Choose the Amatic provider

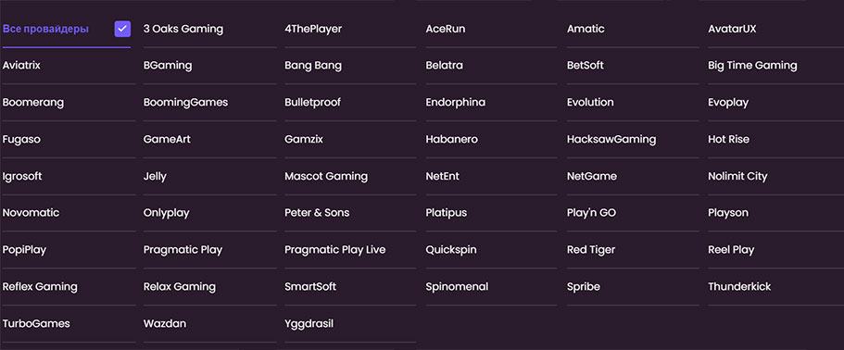point(586,29)
